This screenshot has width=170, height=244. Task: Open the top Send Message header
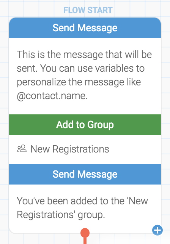(x=85, y=28)
